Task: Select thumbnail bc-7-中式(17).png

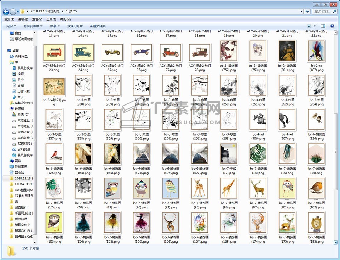Action: (x=229, y=154)
